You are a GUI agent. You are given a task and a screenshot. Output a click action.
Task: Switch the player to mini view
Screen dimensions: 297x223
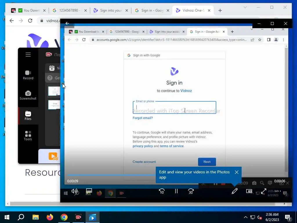(x=249, y=191)
